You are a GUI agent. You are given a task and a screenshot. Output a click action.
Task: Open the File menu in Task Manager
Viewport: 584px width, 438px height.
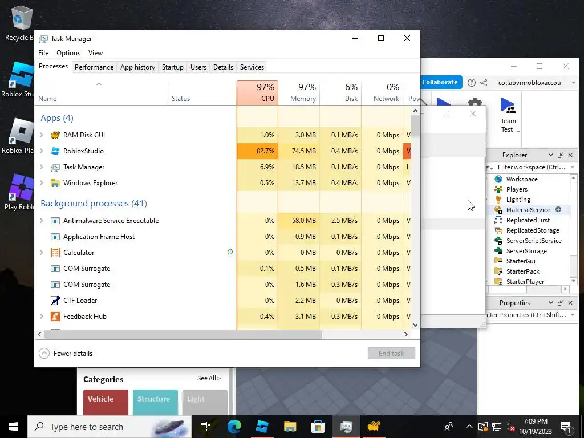(x=43, y=53)
